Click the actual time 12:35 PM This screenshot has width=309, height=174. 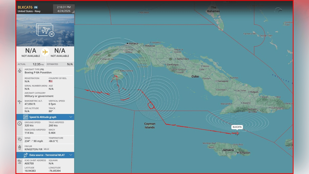[x=38, y=64]
